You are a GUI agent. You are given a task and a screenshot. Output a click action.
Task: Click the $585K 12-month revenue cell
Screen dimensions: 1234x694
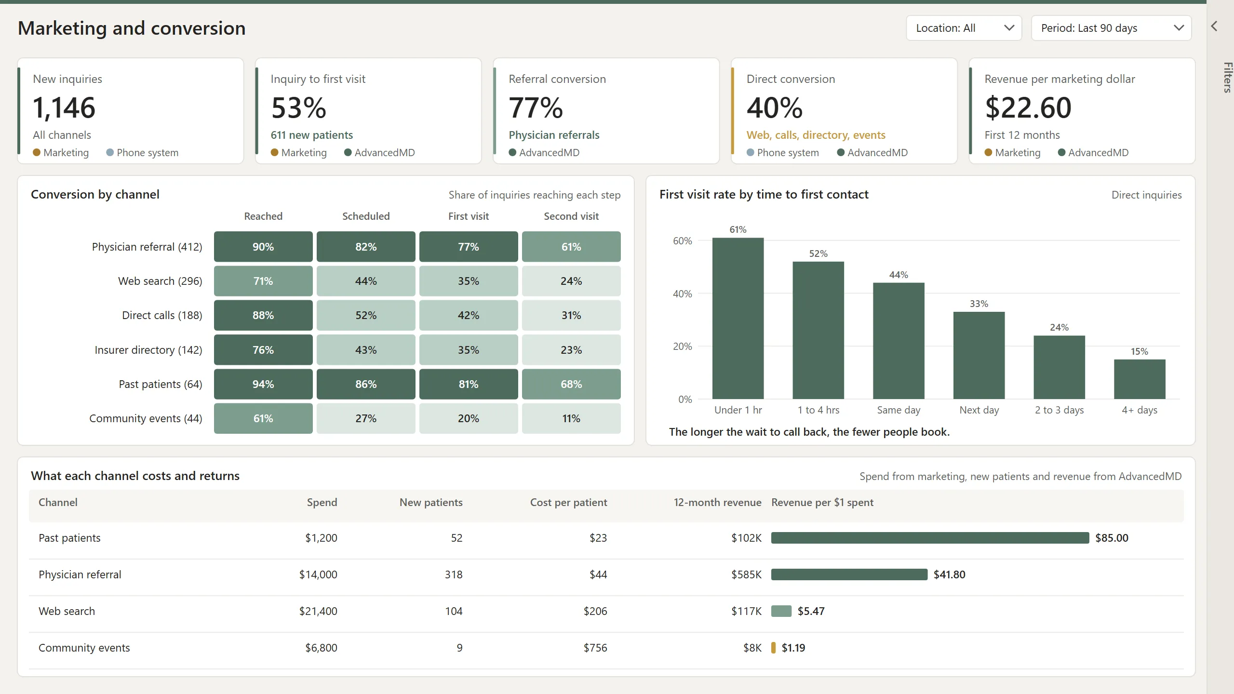coord(746,574)
